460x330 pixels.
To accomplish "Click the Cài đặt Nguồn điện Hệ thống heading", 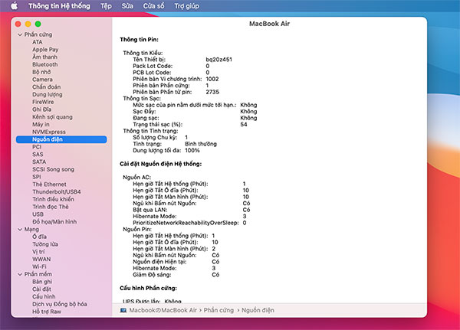I will (x=160, y=164).
